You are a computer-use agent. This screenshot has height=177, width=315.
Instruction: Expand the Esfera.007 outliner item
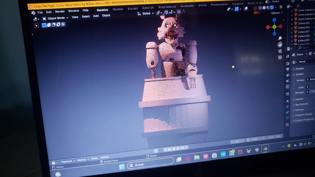pos(292,32)
